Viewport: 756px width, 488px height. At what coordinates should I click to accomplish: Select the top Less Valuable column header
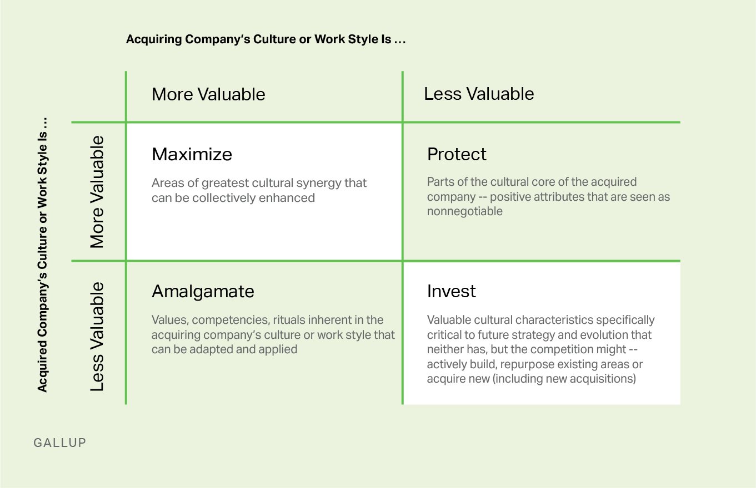(x=479, y=94)
